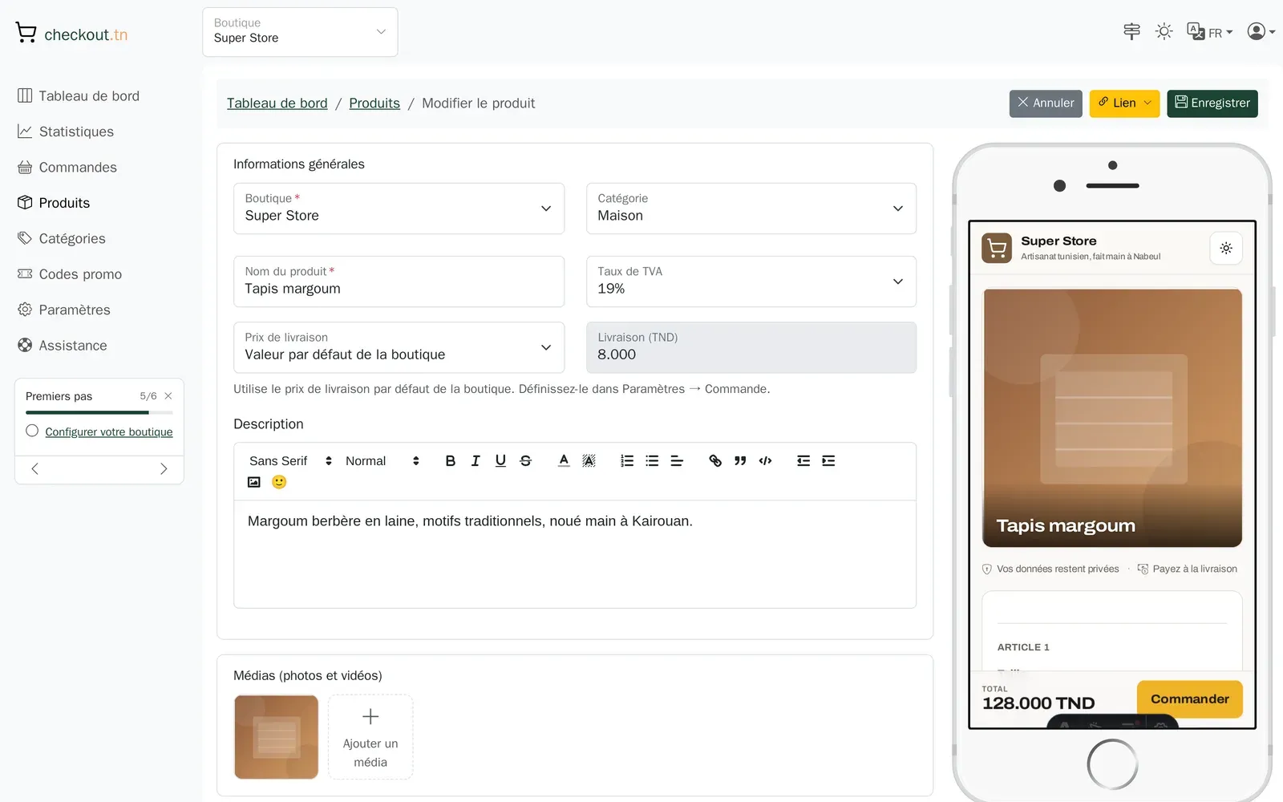
Task: Mark Configurer votre boutique step circle
Action: click(x=32, y=431)
